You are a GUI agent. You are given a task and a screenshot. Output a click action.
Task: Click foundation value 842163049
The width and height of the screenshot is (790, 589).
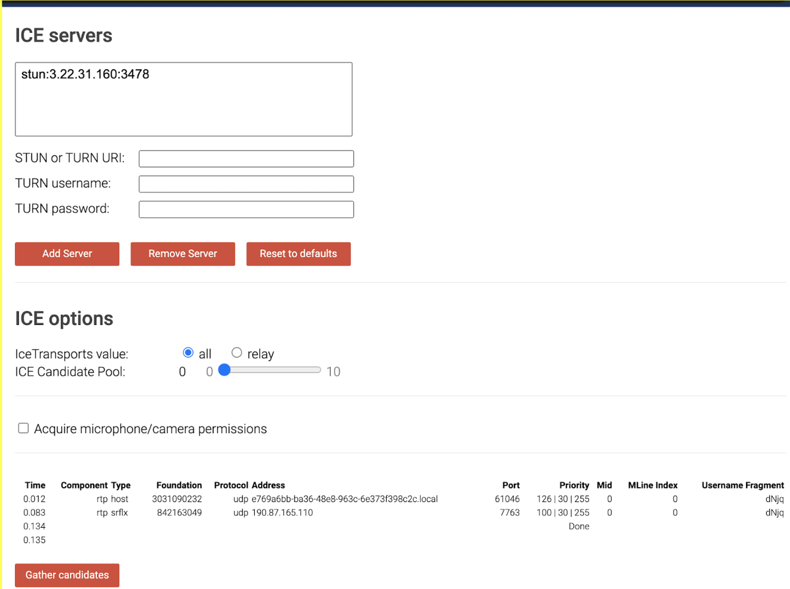(x=179, y=513)
